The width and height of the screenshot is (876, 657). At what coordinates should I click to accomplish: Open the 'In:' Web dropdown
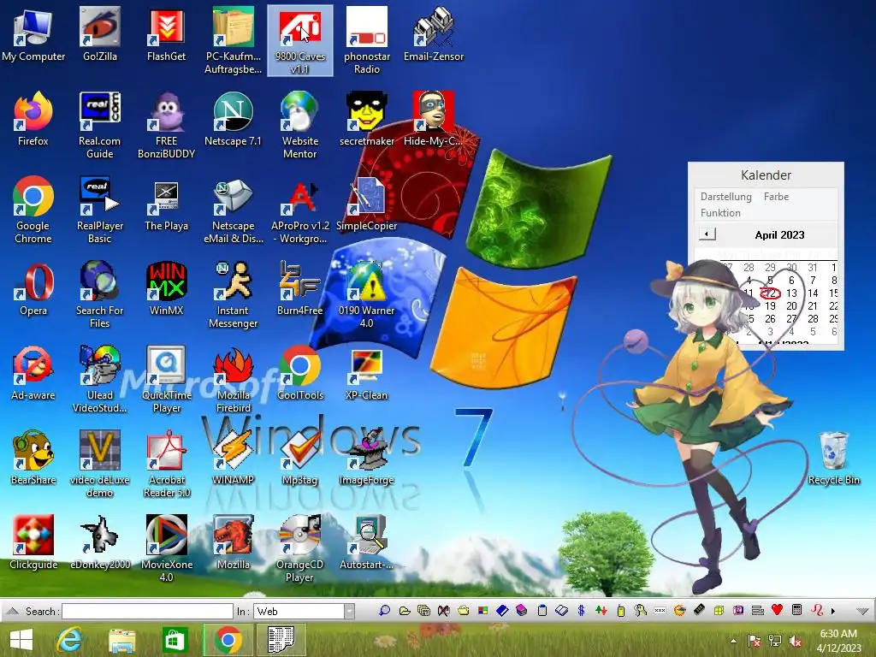[x=349, y=611]
